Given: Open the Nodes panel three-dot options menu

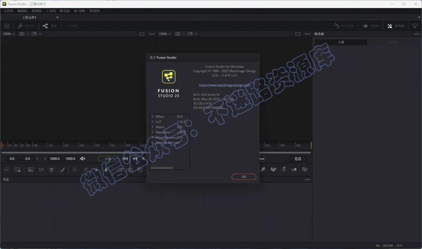Looking at the screenshot, I should click(x=308, y=180).
